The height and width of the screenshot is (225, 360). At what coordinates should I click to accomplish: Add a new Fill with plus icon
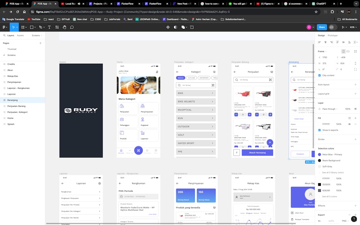(355, 118)
